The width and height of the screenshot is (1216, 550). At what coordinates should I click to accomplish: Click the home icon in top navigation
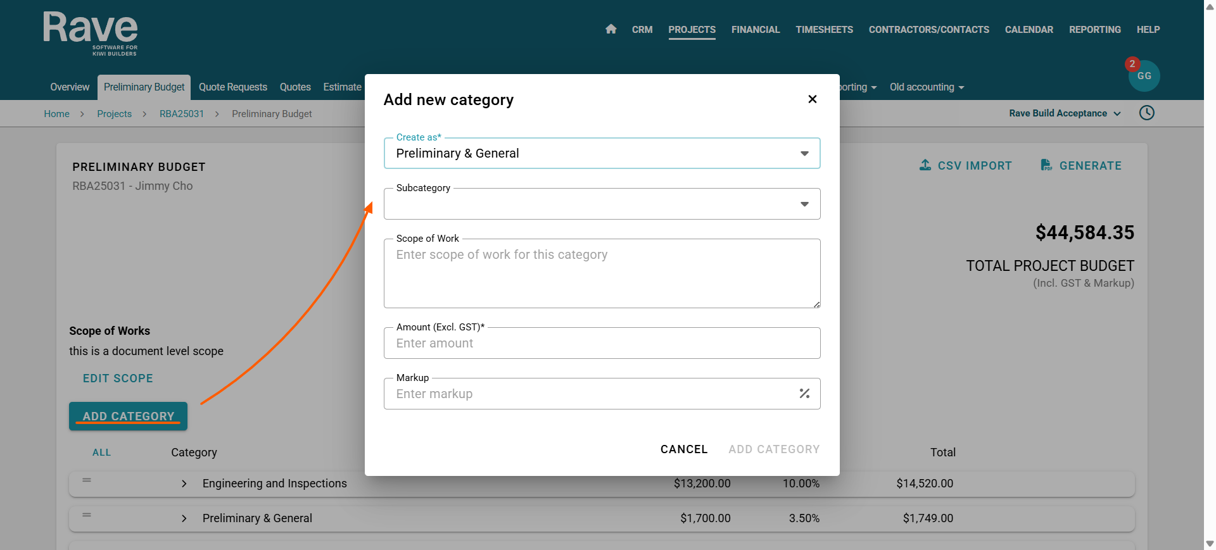pyautogui.click(x=611, y=29)
